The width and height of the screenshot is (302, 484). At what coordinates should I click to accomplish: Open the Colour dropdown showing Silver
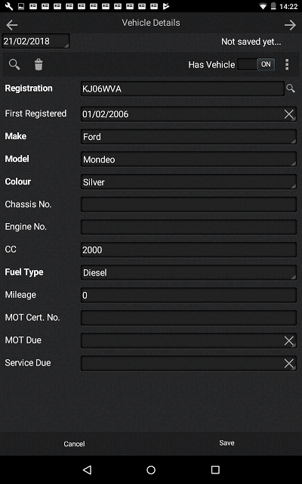[189, 182]
